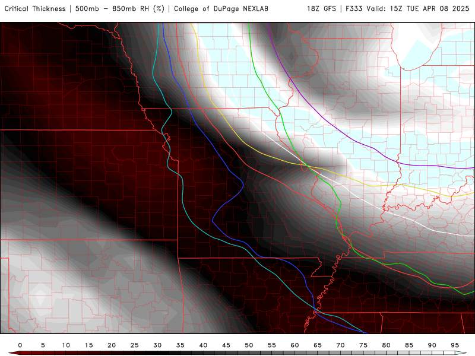The height and width of the screenshot is (356, 475).
Task: Click the colorbar label '10'
Action: [66, 345]
